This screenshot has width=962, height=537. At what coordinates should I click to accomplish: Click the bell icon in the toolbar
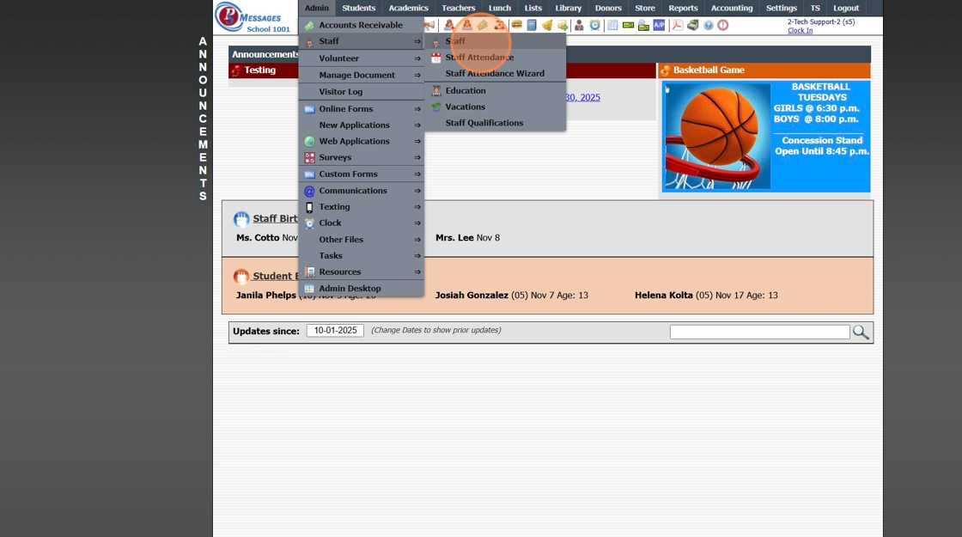(x=547, y=25)
